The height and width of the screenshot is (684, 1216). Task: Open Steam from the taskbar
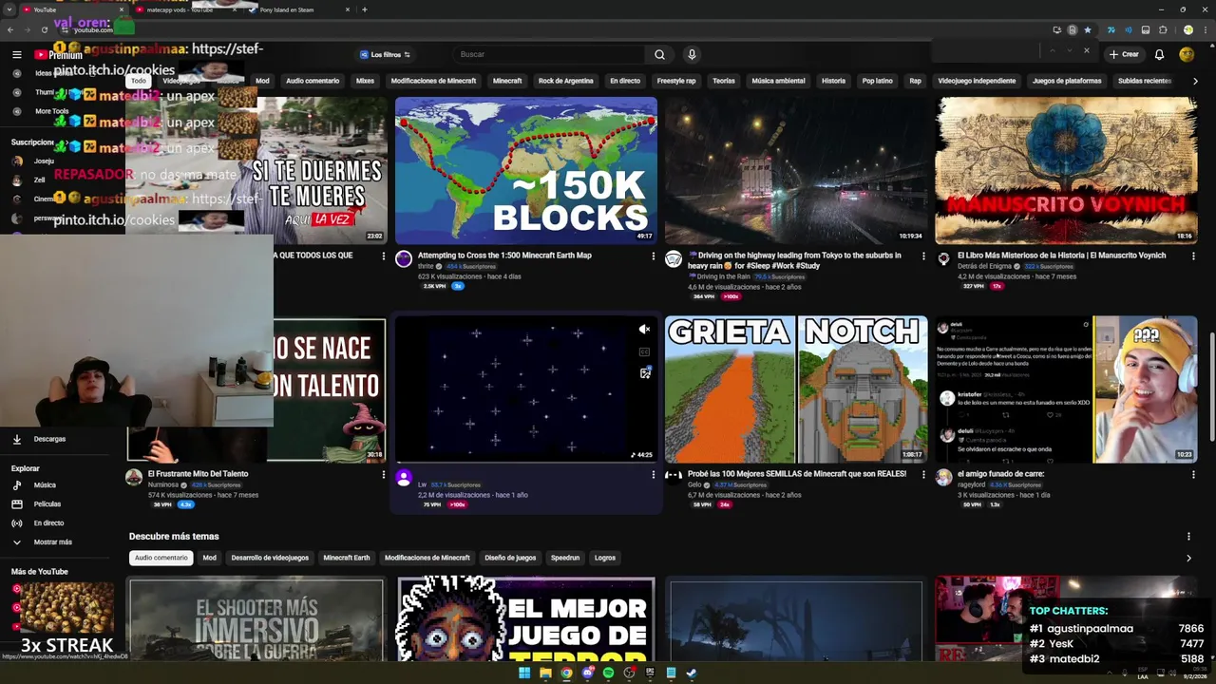692,673
